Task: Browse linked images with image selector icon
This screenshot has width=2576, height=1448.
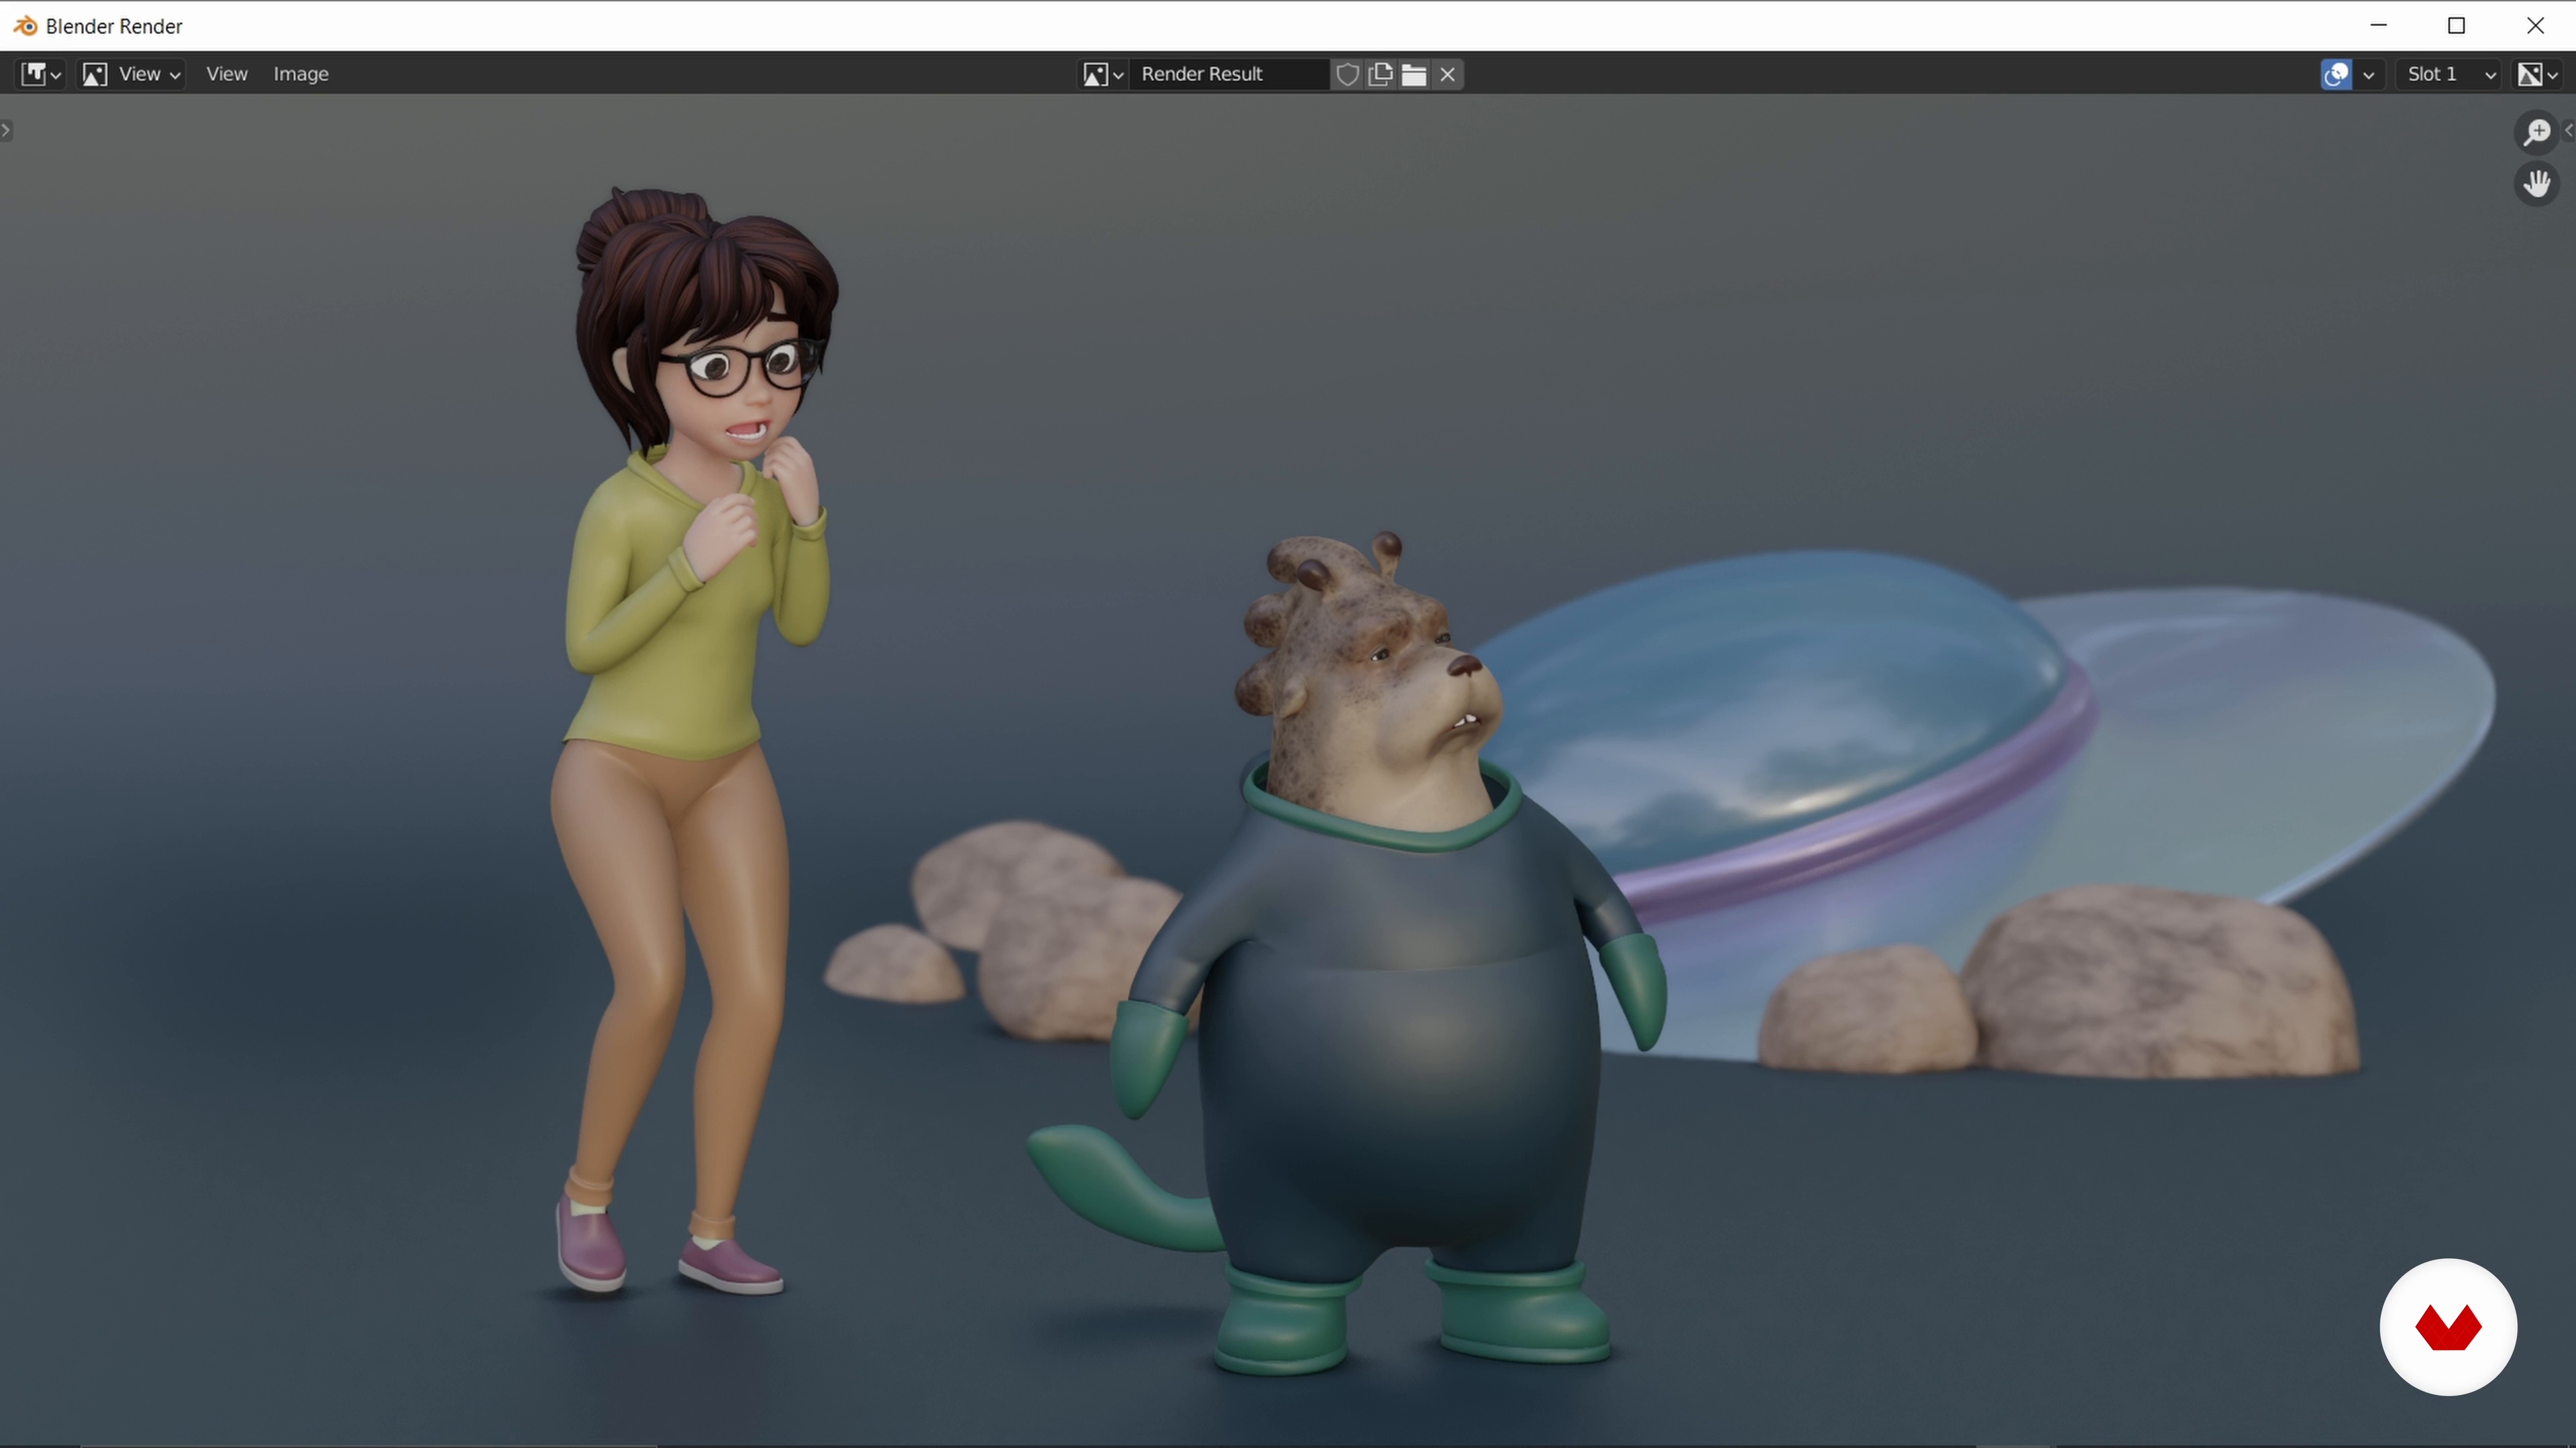Action: pyautogui.click(x=1103, y=74)
